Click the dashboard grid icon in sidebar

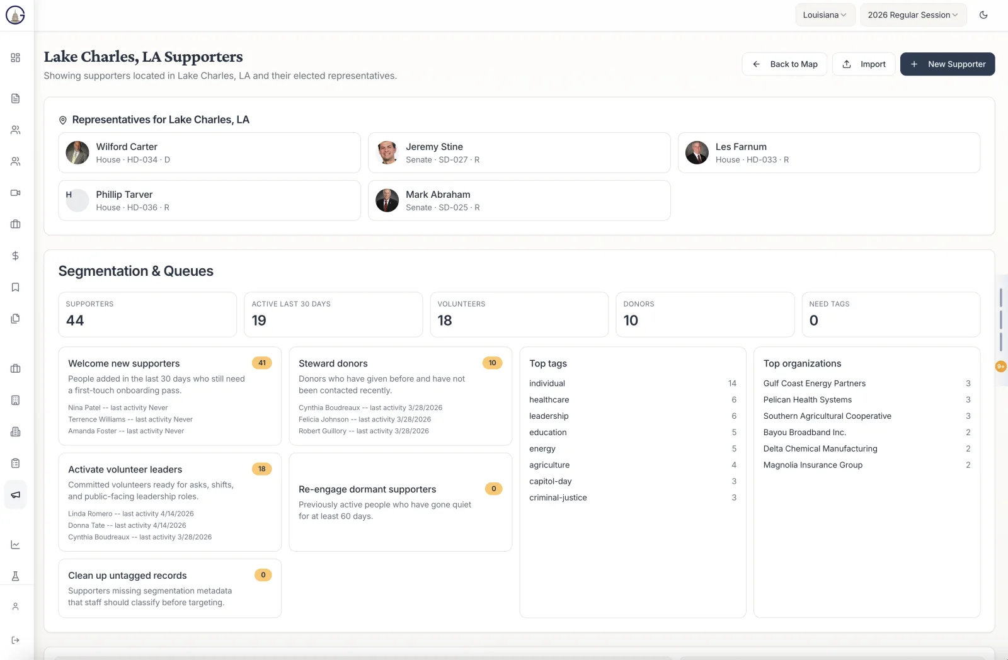pos(16,58)
